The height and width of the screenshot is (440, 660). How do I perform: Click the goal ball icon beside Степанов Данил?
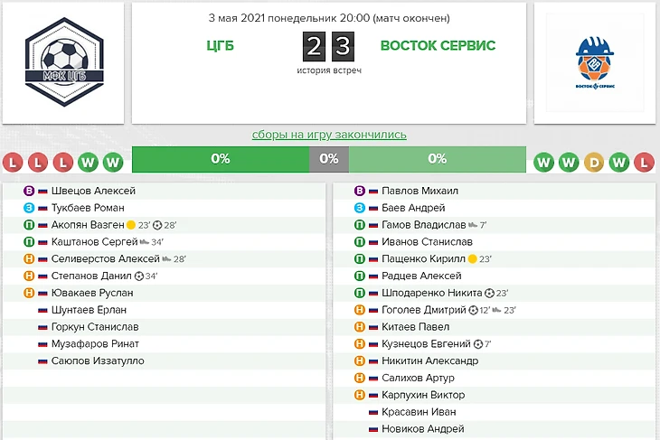pos(138,276)
